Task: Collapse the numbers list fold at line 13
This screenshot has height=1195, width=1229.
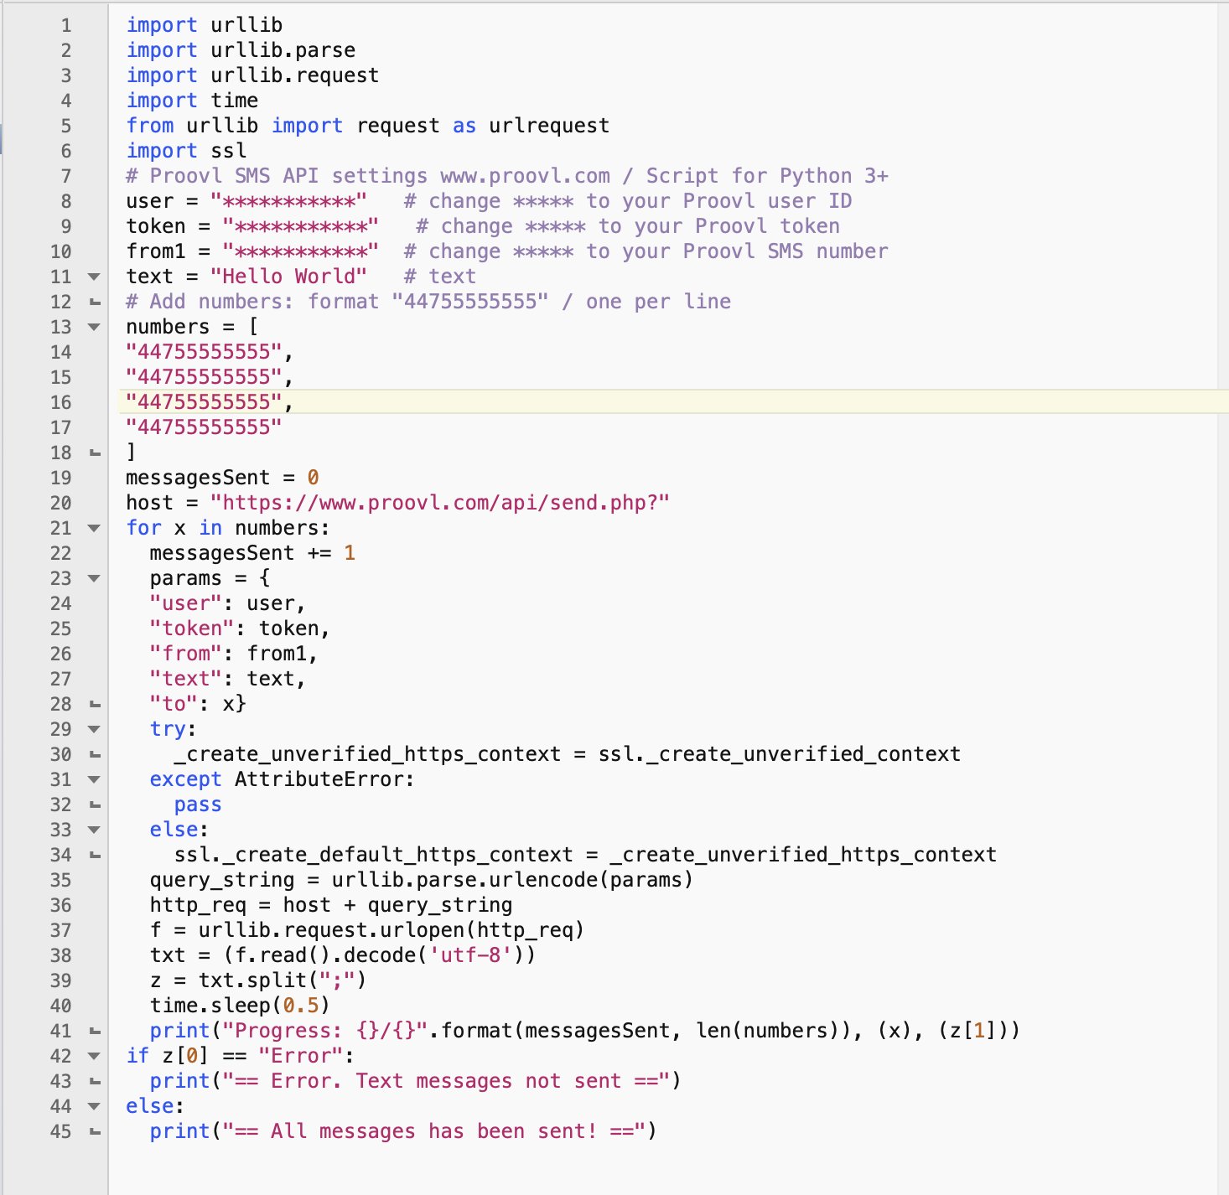Action: (94, 327)
